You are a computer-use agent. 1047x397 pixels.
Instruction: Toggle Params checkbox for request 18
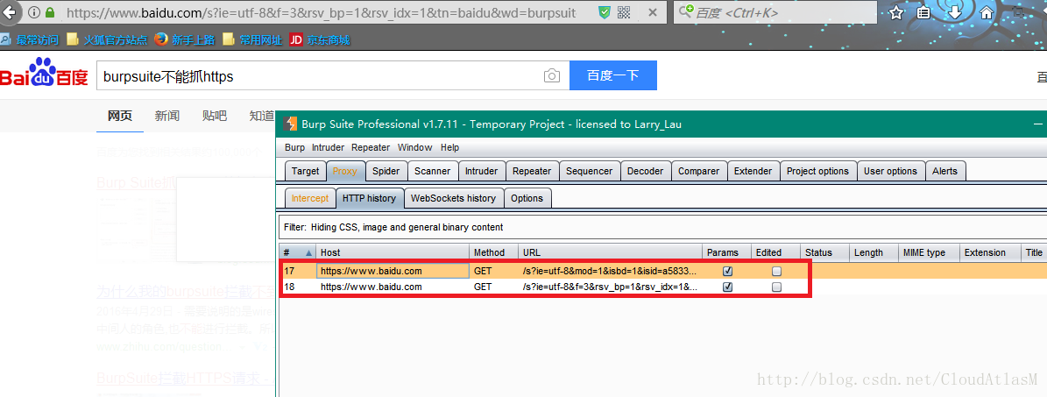[x=728, y=287]
